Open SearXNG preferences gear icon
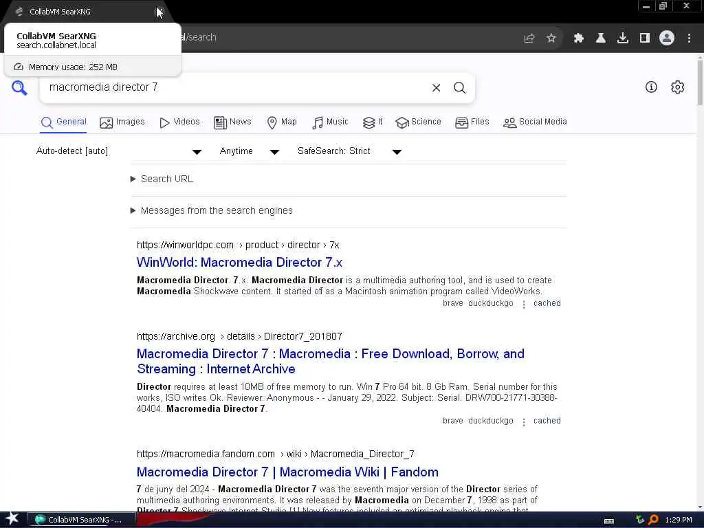 coord(677,87)
